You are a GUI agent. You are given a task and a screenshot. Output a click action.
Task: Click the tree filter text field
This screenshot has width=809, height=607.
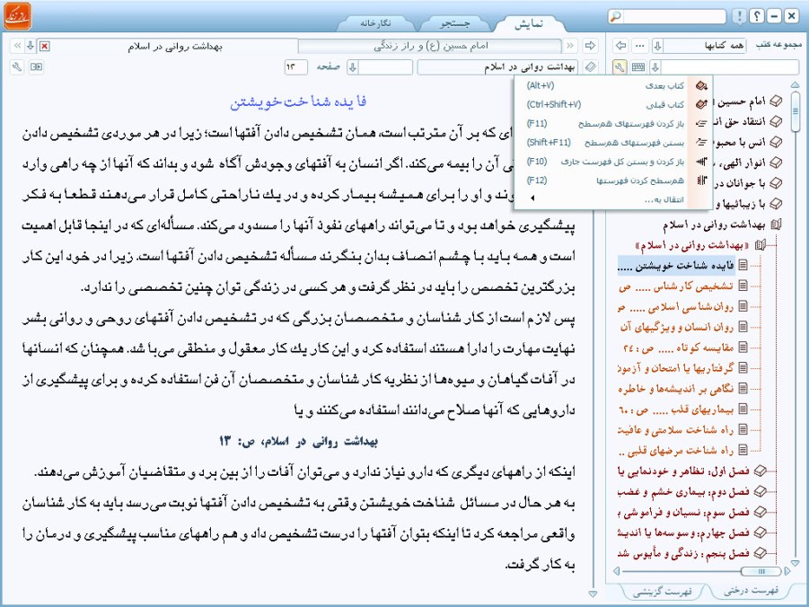(730, 67)
